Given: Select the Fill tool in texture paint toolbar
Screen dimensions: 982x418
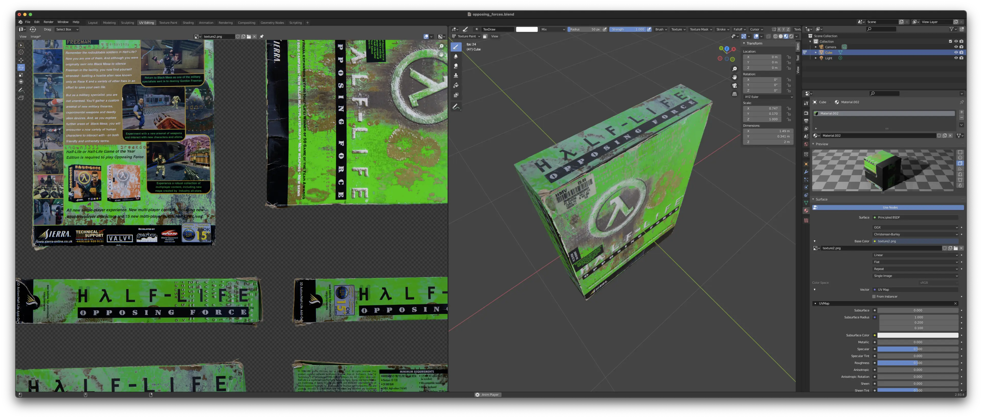Looking at the screenshot, I should (x=456, y=85).
